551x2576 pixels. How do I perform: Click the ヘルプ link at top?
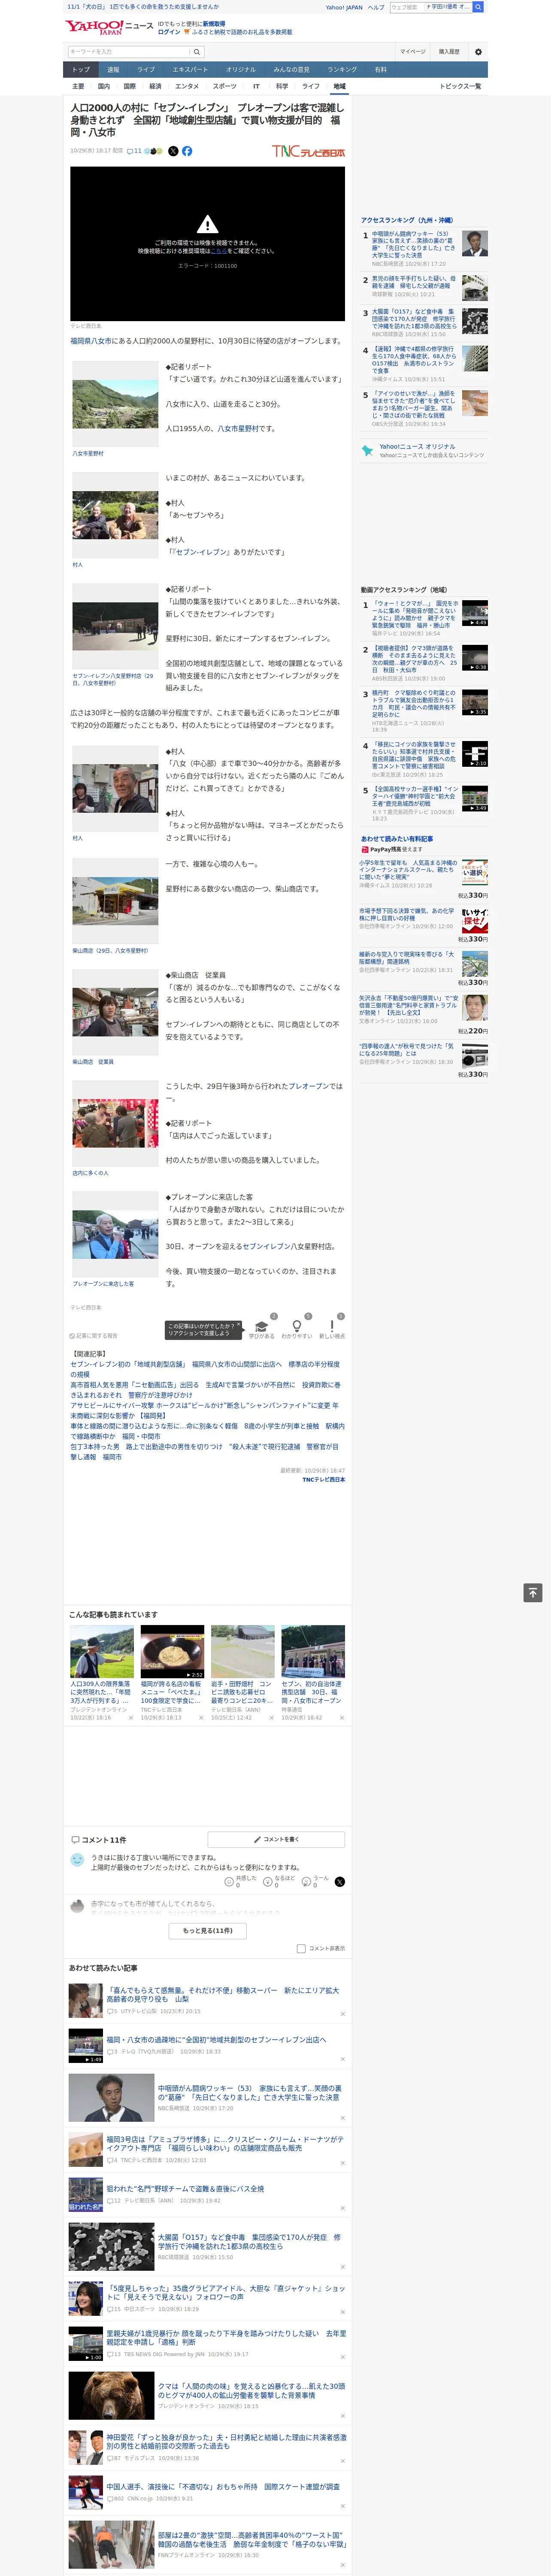coord(376,7)
